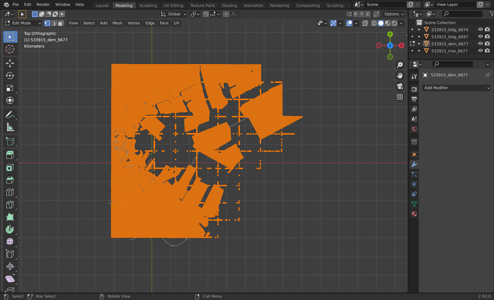This screenshot has width=494, height=300.
Task: Open the Options dropdown
Action: [x=394, y=14]
